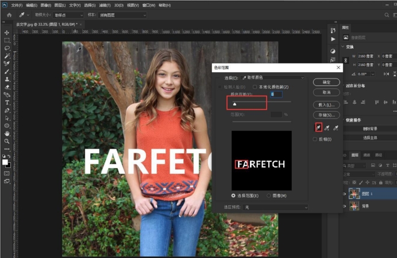This screenshot has height=258, width=397.
Task: Collapse the 变换 Transform section
Action: 343,47
